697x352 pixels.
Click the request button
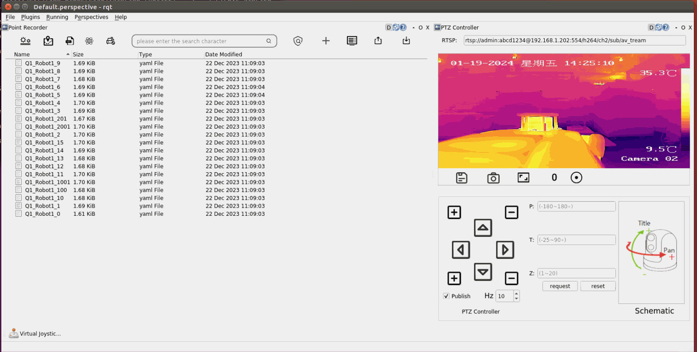coord(560,286)
